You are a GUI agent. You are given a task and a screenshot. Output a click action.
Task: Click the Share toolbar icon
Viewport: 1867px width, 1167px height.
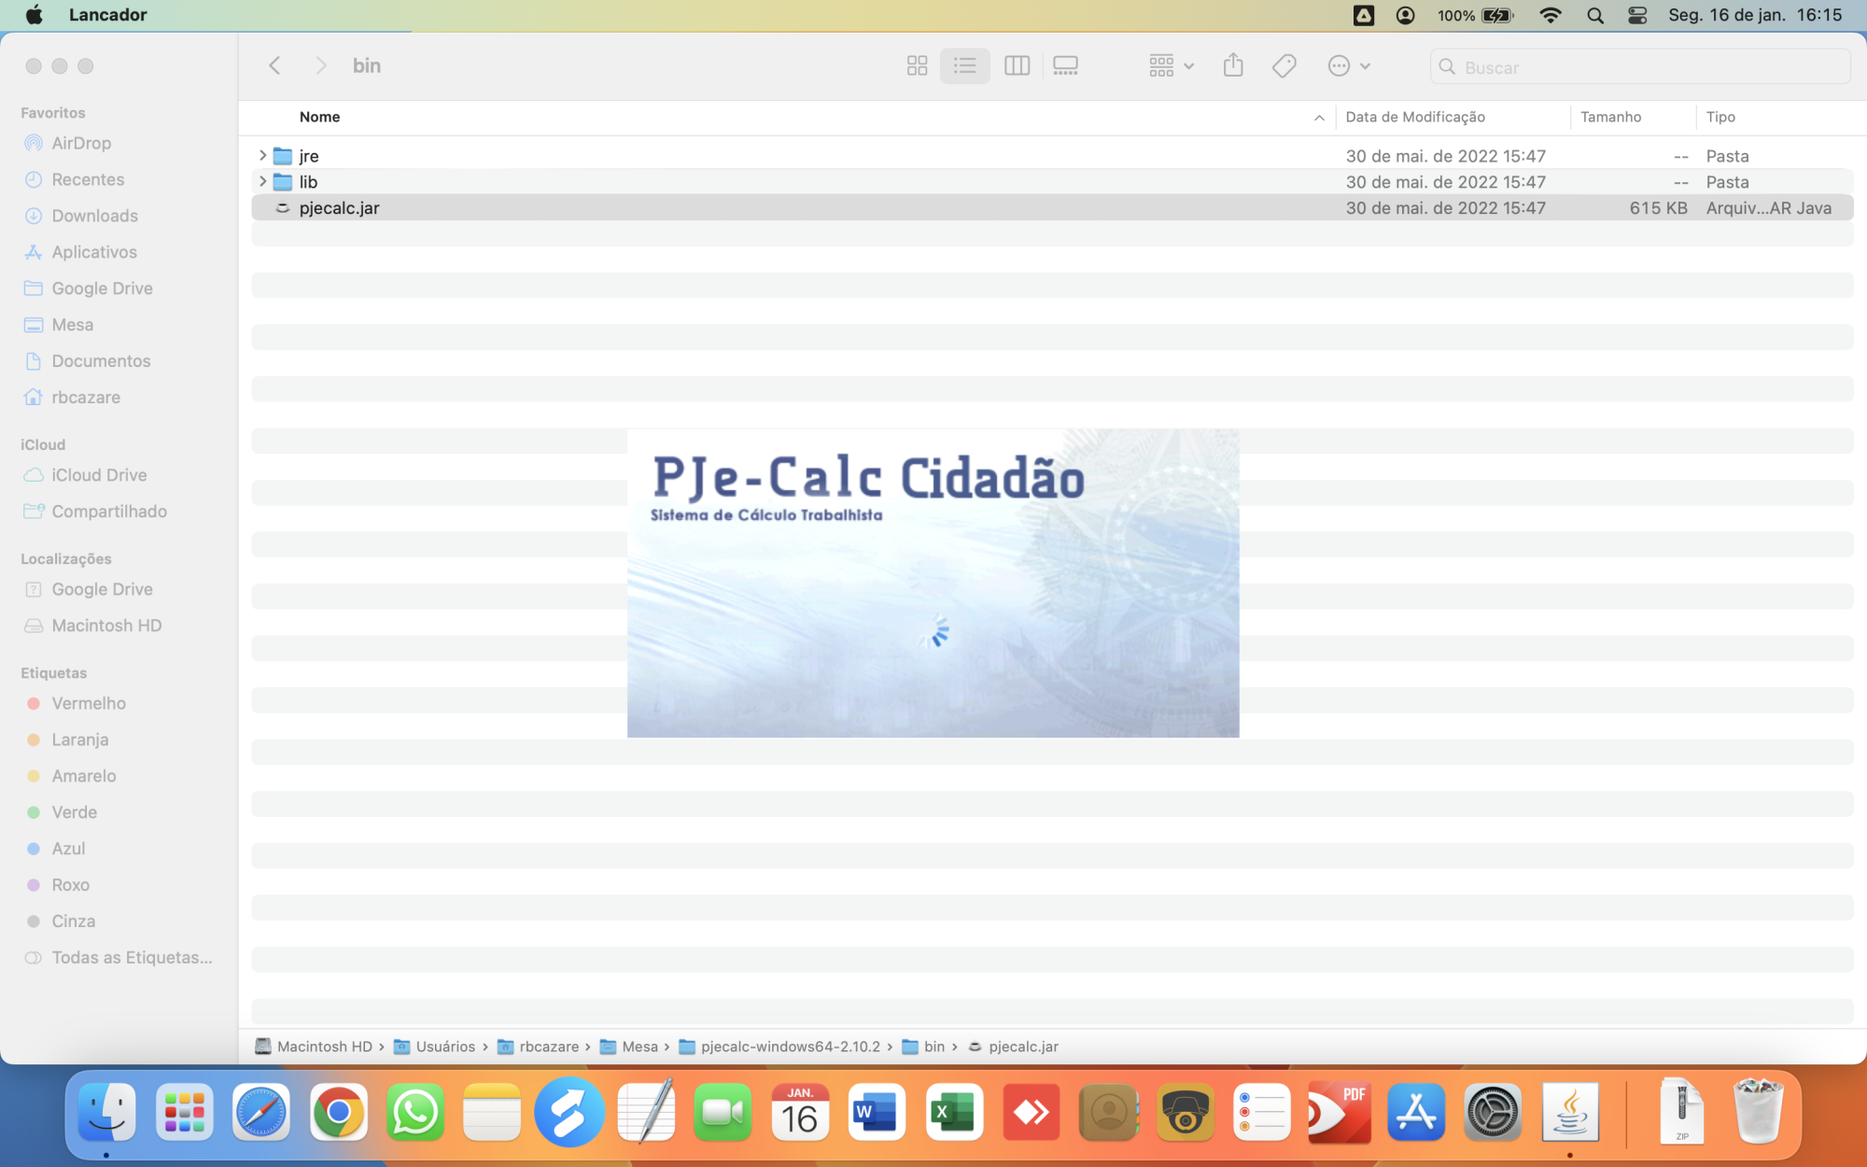(1233, 66)
